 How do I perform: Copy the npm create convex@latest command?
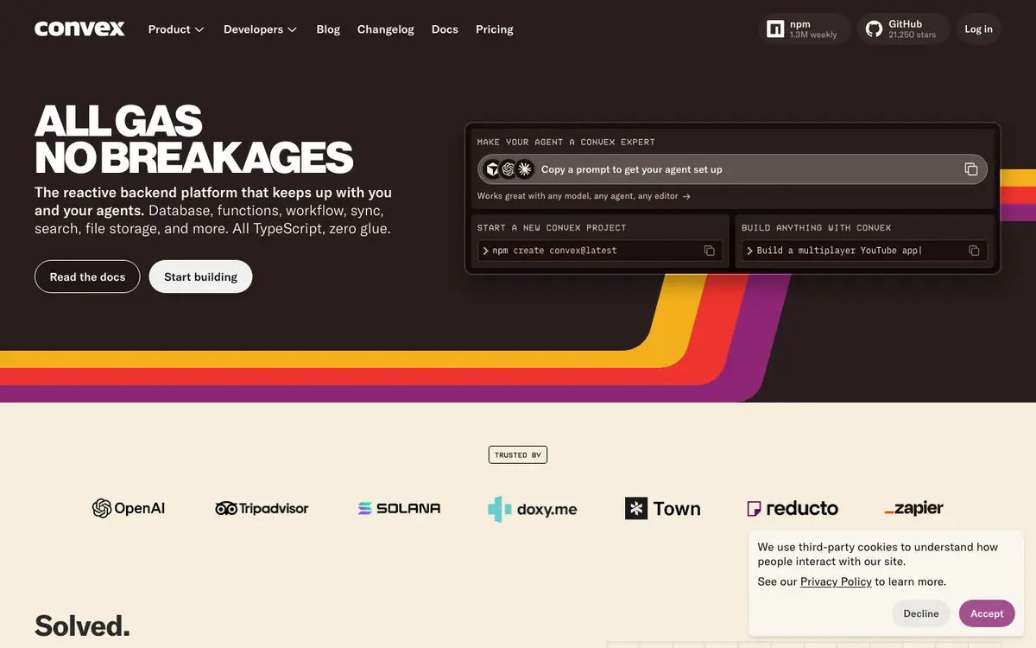pyautogui.click(x=709, y=251)
